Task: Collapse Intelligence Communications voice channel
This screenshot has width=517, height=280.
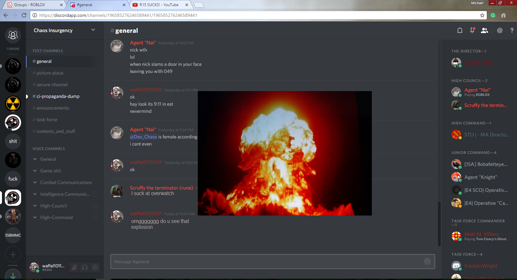Action: click(x=65, y=194)
